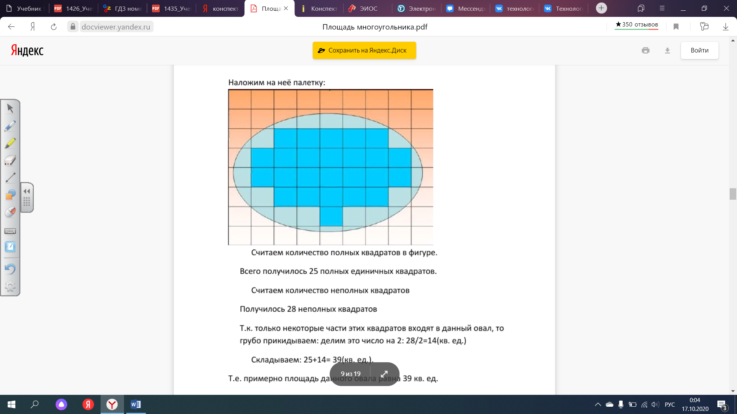Screen dimensions: 737x414
Task: Click the scrollbar down arrow
Action: 733,391
